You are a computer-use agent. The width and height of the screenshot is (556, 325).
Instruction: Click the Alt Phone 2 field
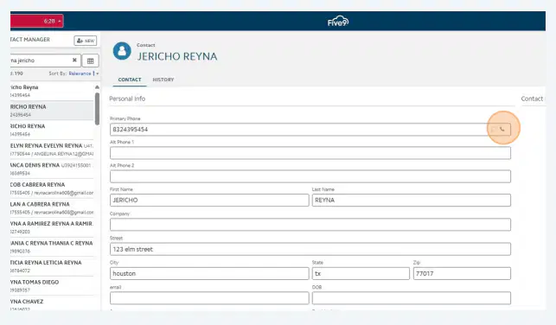point(310,176)
